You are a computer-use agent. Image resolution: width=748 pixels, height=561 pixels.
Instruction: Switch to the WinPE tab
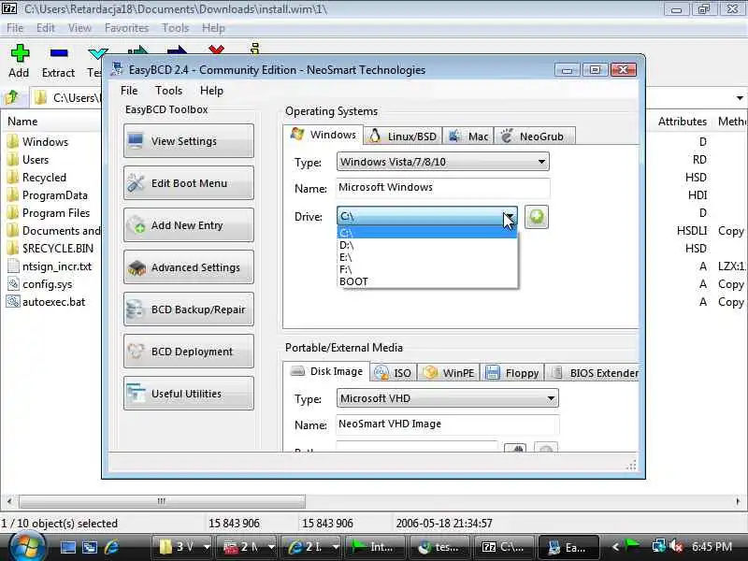coord(449,373)
